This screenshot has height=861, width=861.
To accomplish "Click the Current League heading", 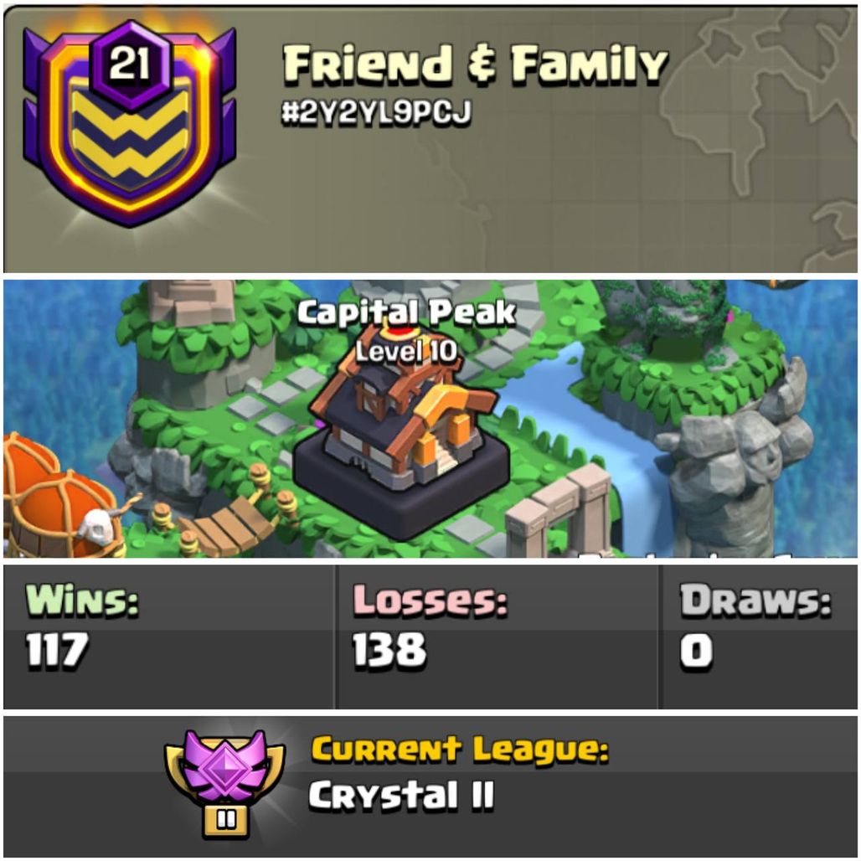I will click(460, 750).
